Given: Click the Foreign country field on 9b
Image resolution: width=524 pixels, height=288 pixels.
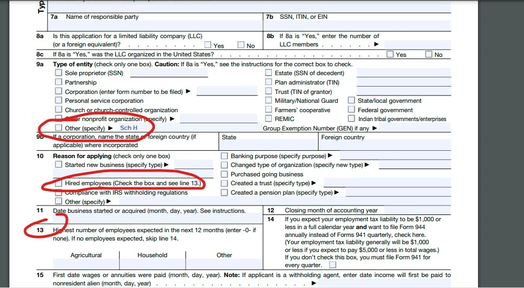Looking at the screenshot, I should point(385,146).
